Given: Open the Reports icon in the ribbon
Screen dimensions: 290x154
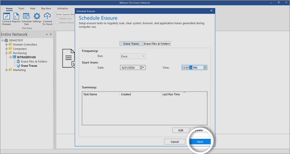Looking at the screenshot, I should point(16,18).
